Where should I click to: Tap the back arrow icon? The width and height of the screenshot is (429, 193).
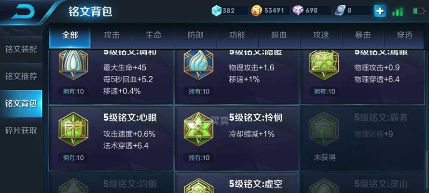click(x=22, y=11)
